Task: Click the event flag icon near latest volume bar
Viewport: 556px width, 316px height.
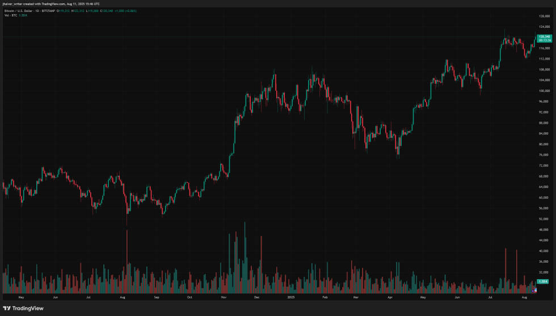Action: click(x=536, y=289)
